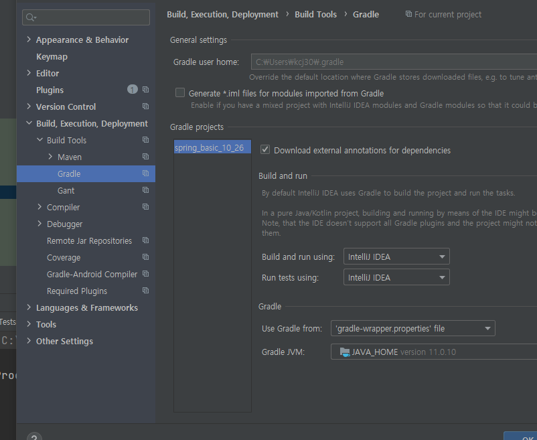Click the project-level icon next to Maven
The width and height of the screenshot is (537, 440).
pyautogui.click(x=145, y=157)
